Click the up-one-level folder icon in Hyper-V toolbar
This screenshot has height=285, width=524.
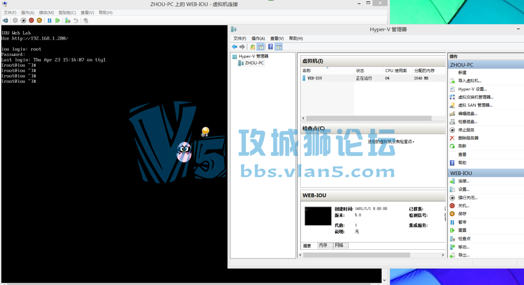click(253, 47)
